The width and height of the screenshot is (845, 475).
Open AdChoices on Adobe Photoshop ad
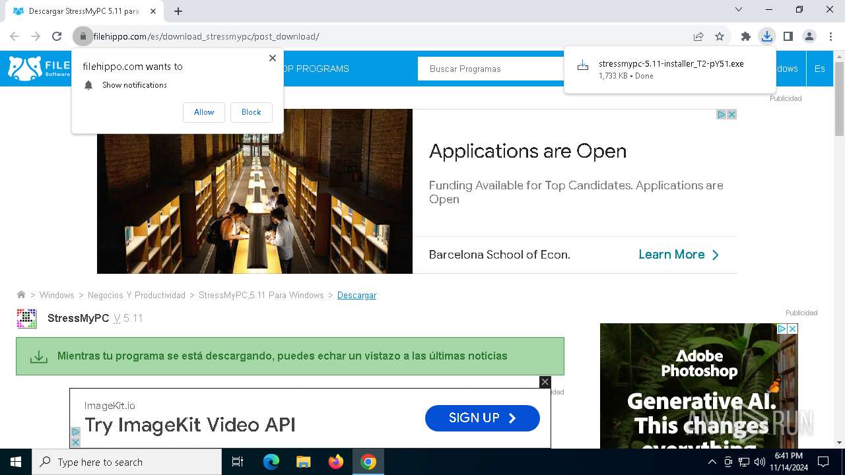782,329
